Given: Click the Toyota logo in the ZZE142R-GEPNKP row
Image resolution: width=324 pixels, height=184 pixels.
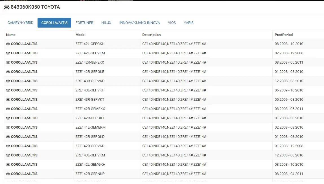Looking at the screenshot, I should (8, 174).
